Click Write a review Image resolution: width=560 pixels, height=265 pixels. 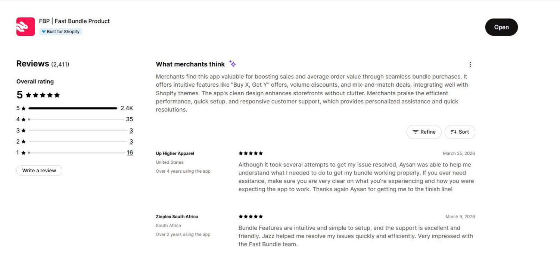(39, 170)
